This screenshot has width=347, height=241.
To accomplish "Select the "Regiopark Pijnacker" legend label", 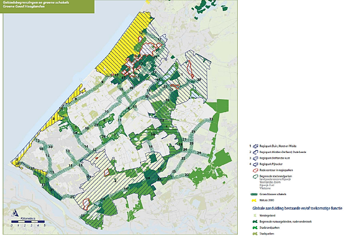I will [x=271, y=164].
